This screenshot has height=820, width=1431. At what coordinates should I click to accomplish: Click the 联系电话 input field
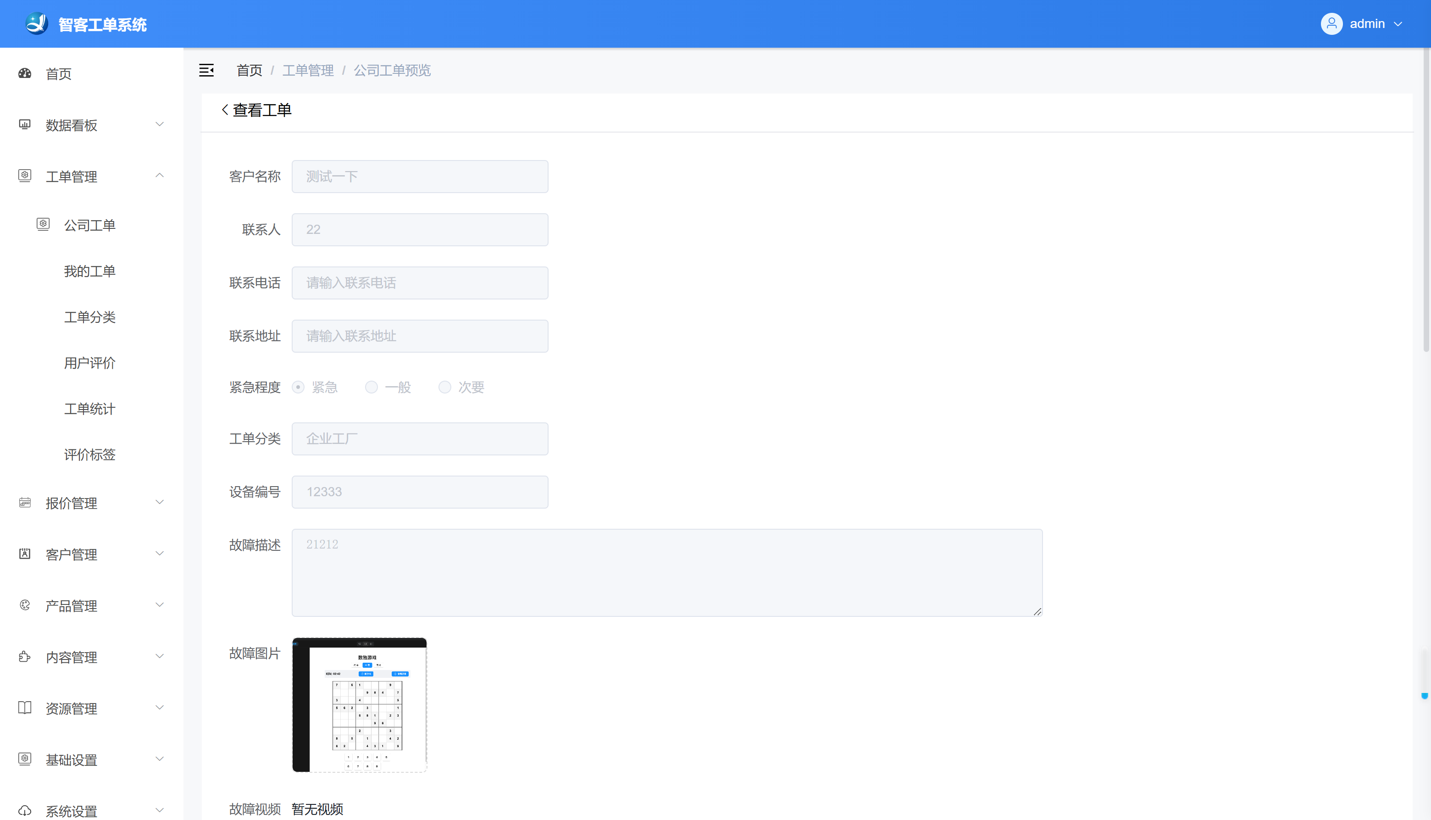click(420, 283)
